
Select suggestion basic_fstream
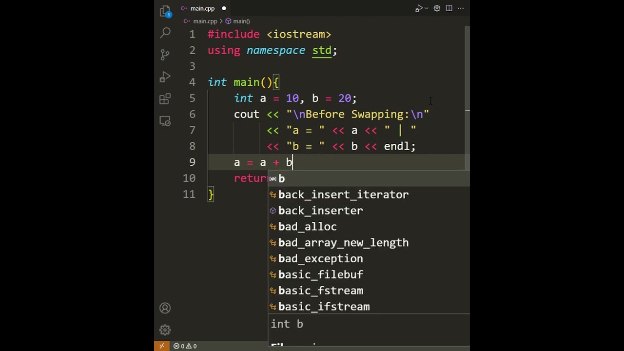(x=369, y=291)
